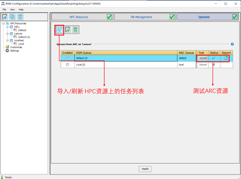Click the Delete HPC Resource trash icon
Screen dimensions: 241x179
[x=20, y=17]
